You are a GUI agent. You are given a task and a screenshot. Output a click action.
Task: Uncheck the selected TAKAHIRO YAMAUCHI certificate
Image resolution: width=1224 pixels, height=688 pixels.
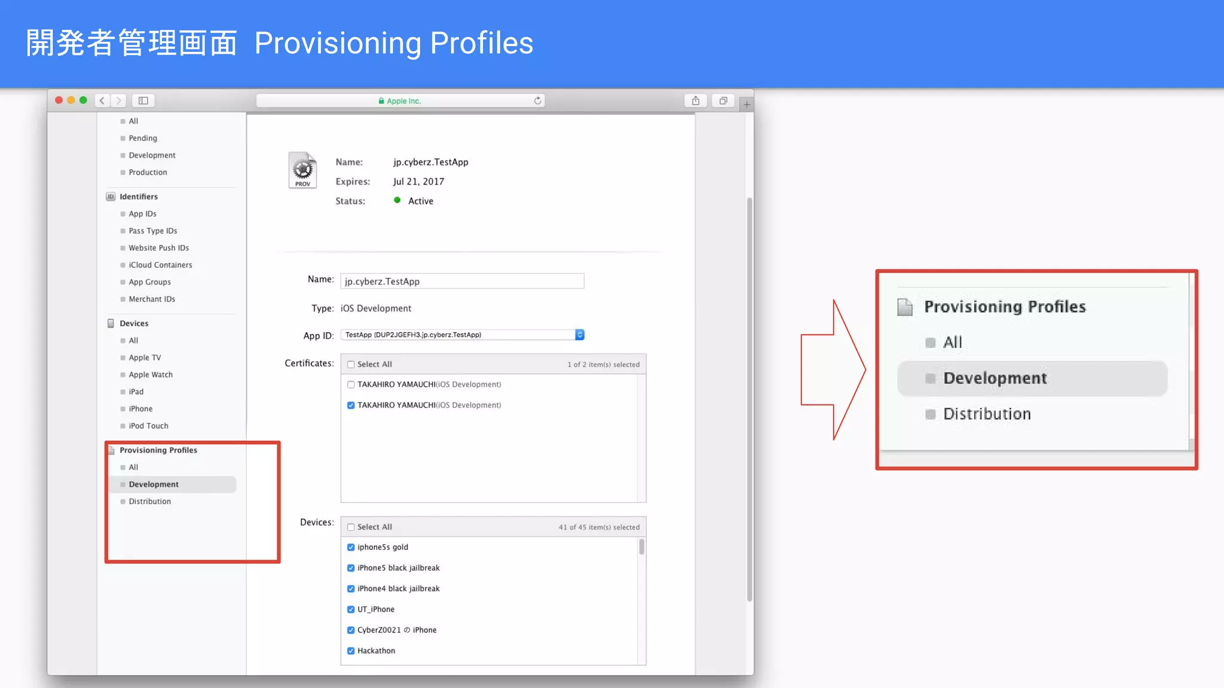coord(351,405)
